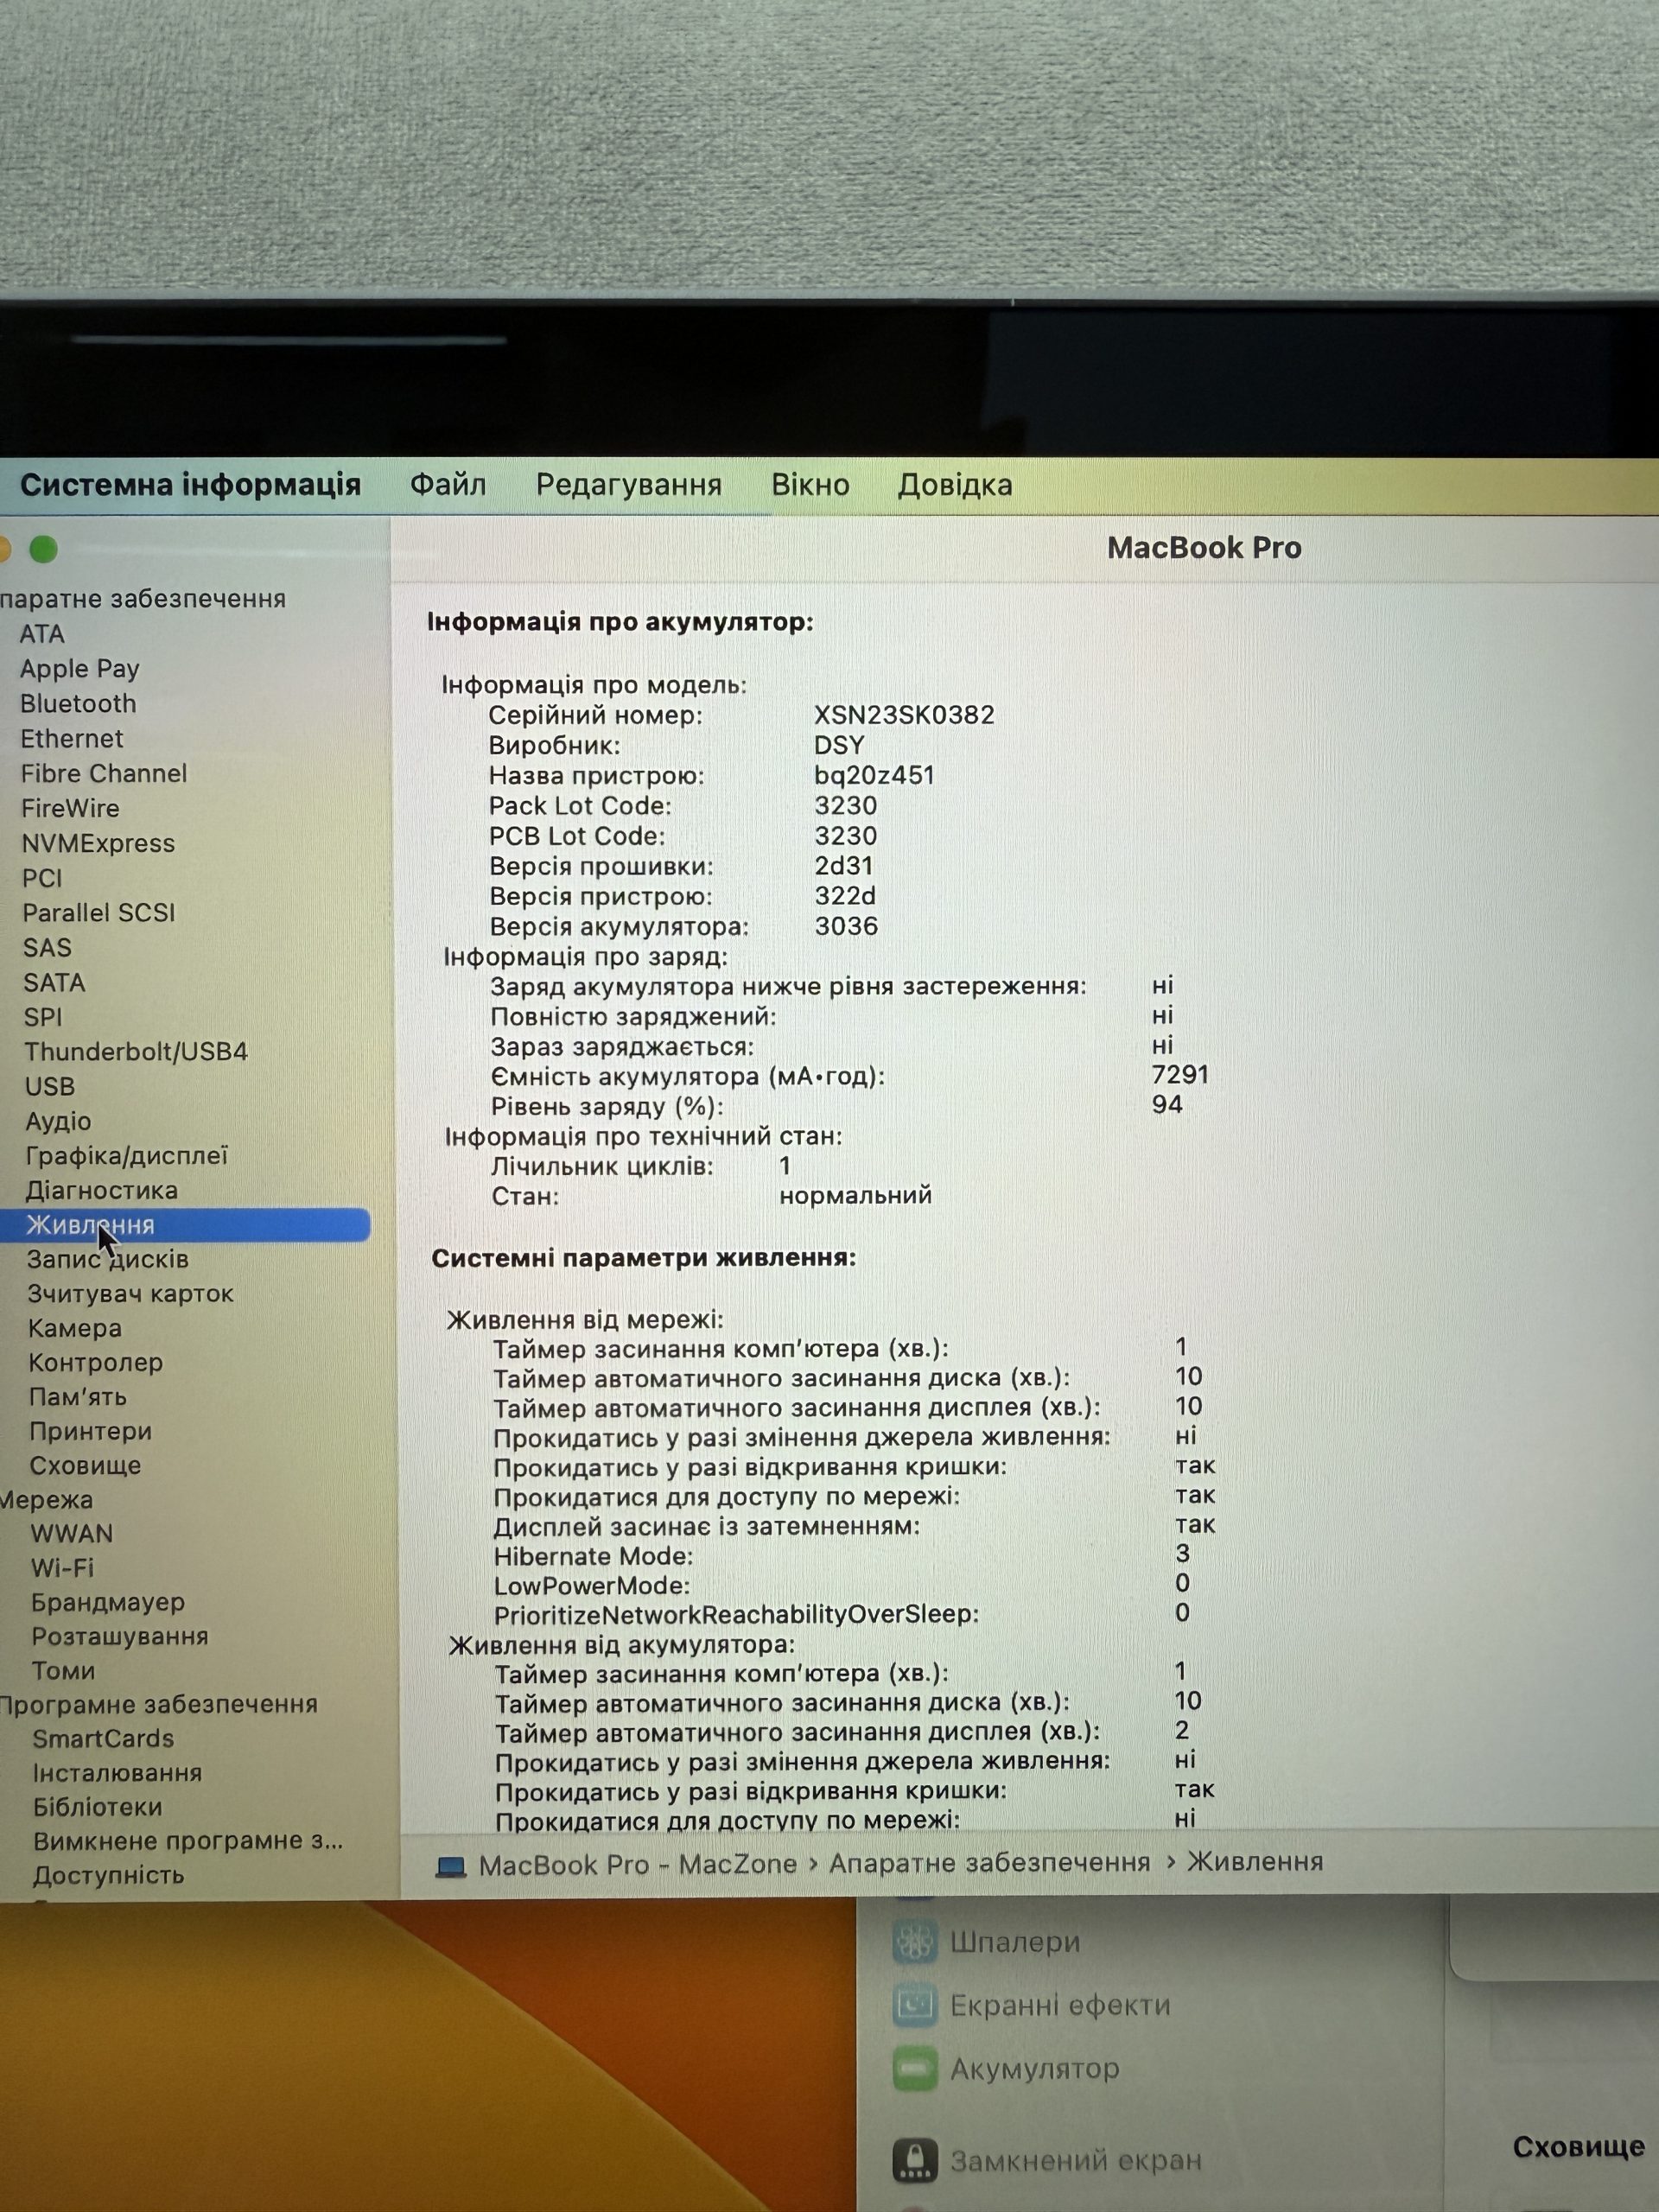Open the Системна інформація app menu

tap(190, 485)
